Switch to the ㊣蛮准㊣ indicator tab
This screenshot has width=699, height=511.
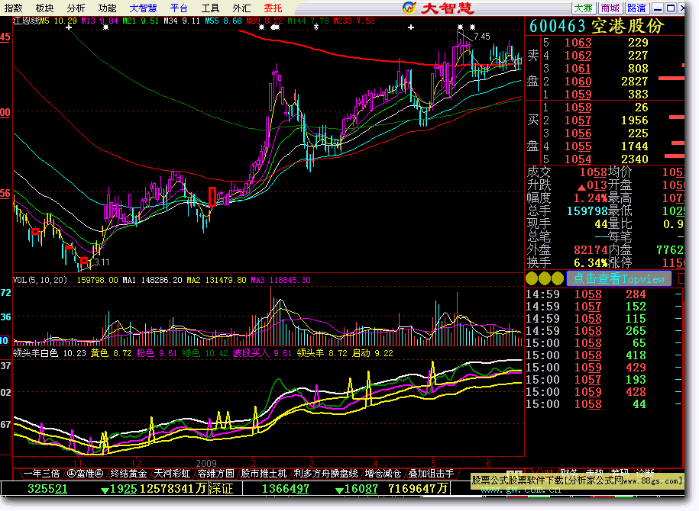85,474
